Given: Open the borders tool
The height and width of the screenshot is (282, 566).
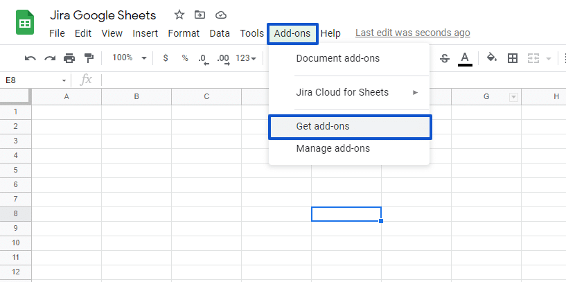Looking at the screenshot, I should [x=513, y=58].
